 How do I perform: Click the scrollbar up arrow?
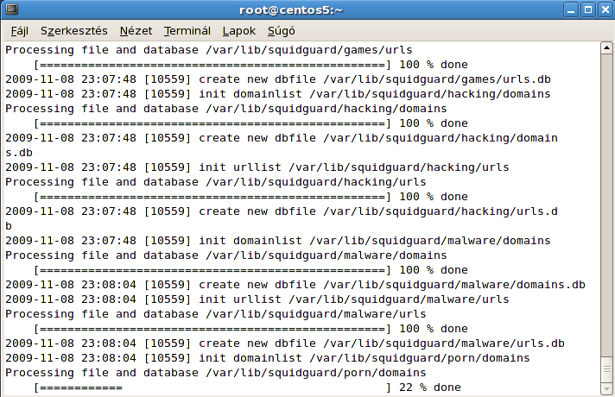(607, 48)
